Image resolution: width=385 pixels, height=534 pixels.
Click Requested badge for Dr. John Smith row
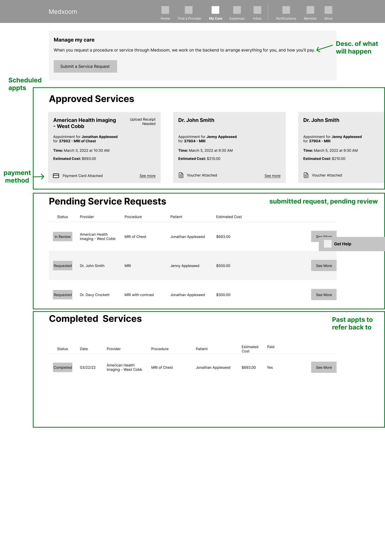point(62,266)
